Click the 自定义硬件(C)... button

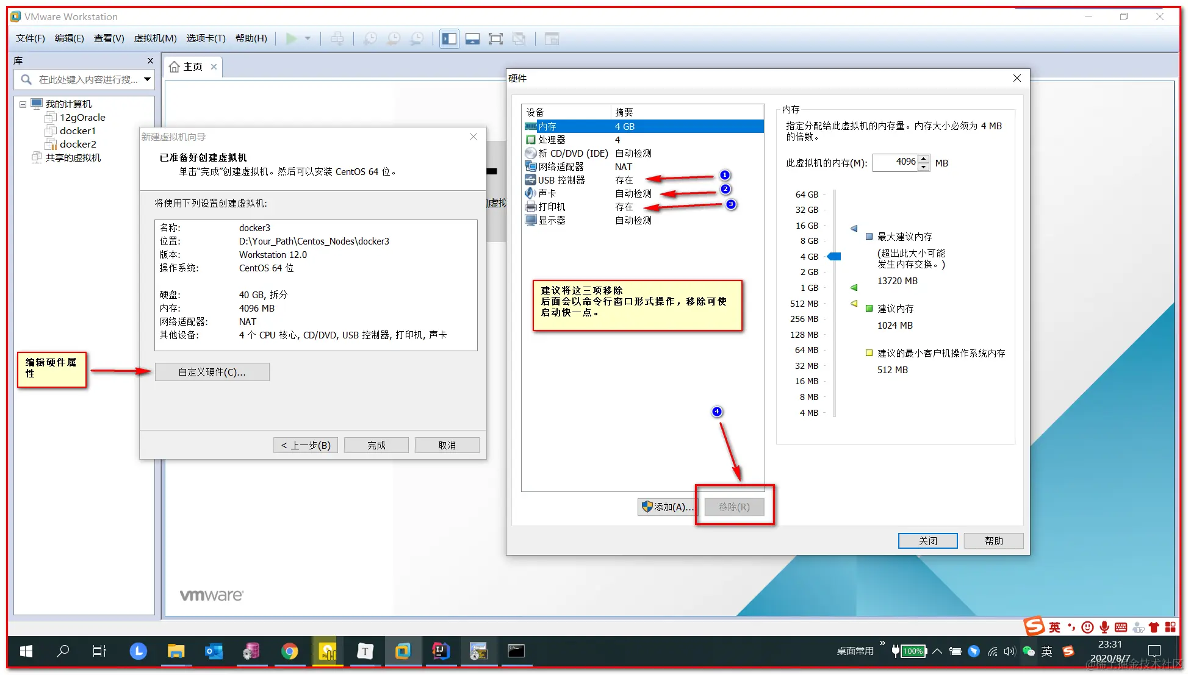212,372
